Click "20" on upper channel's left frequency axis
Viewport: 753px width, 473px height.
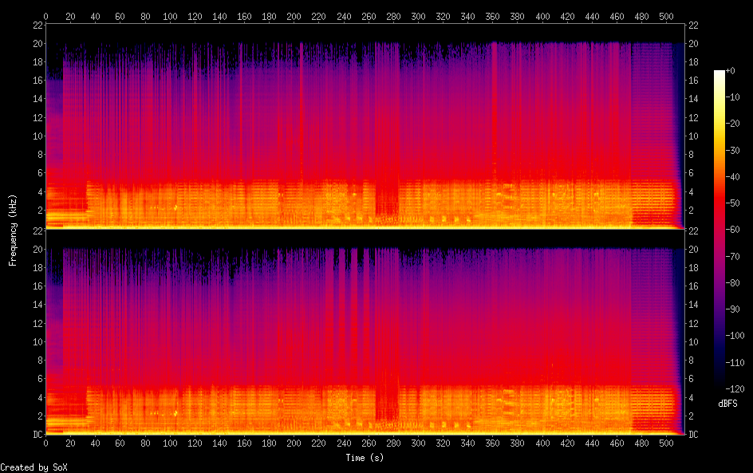(38, 44)
